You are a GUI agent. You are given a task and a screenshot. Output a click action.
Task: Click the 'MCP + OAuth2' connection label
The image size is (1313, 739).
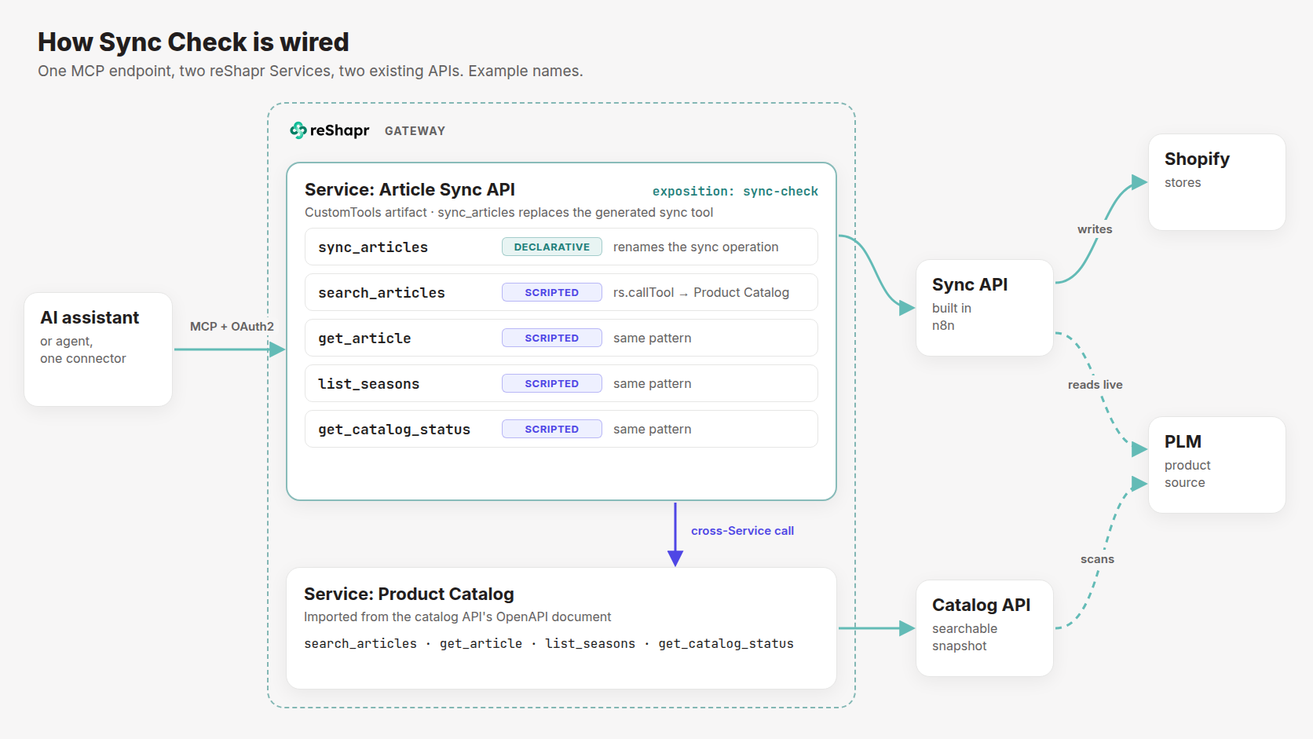(232, 327)
